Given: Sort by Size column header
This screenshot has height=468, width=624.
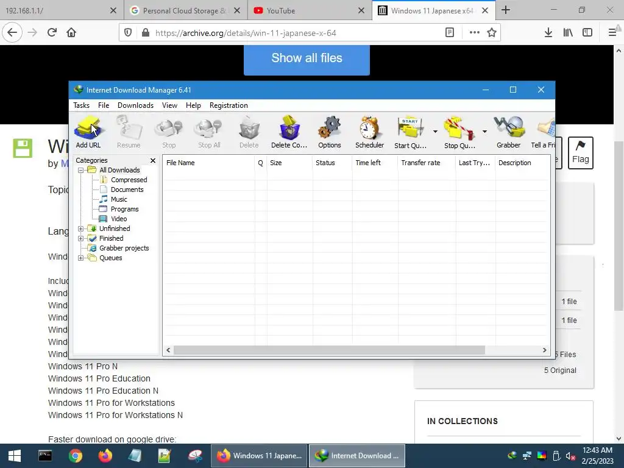Looking at the screenshot, I should pos(289,163).
